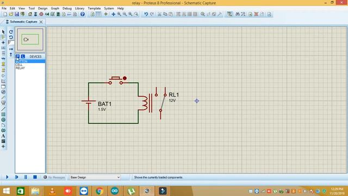The height and width of the screenshot is (196, 348).
Task: Open Chrome from the taskbar
Action: [100, 191]
